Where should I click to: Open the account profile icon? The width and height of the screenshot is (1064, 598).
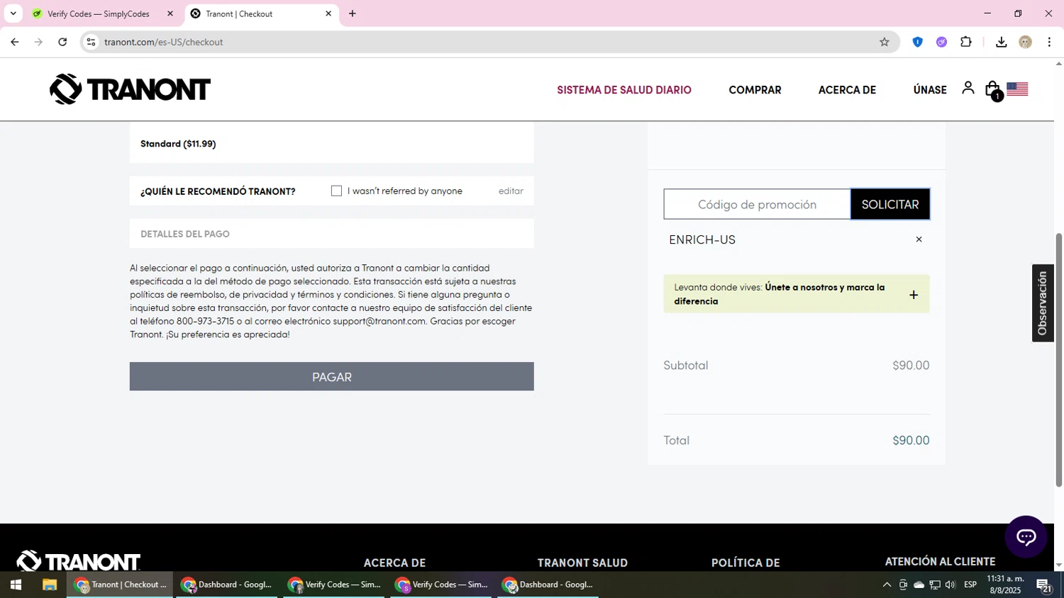click(x=968, y=88)
